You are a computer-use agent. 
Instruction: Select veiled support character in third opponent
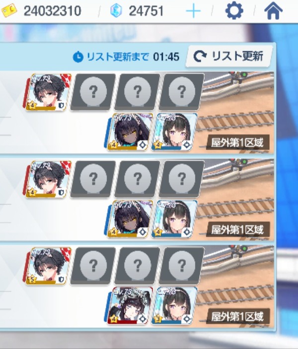[129, 306]
